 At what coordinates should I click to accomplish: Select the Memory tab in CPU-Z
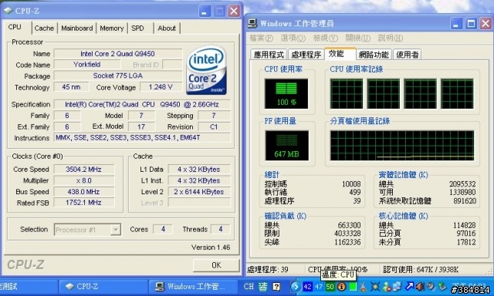tap(111, 29)
